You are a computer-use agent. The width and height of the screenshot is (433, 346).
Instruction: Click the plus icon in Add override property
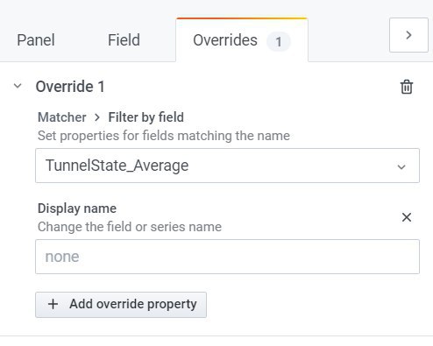[53, 304]
